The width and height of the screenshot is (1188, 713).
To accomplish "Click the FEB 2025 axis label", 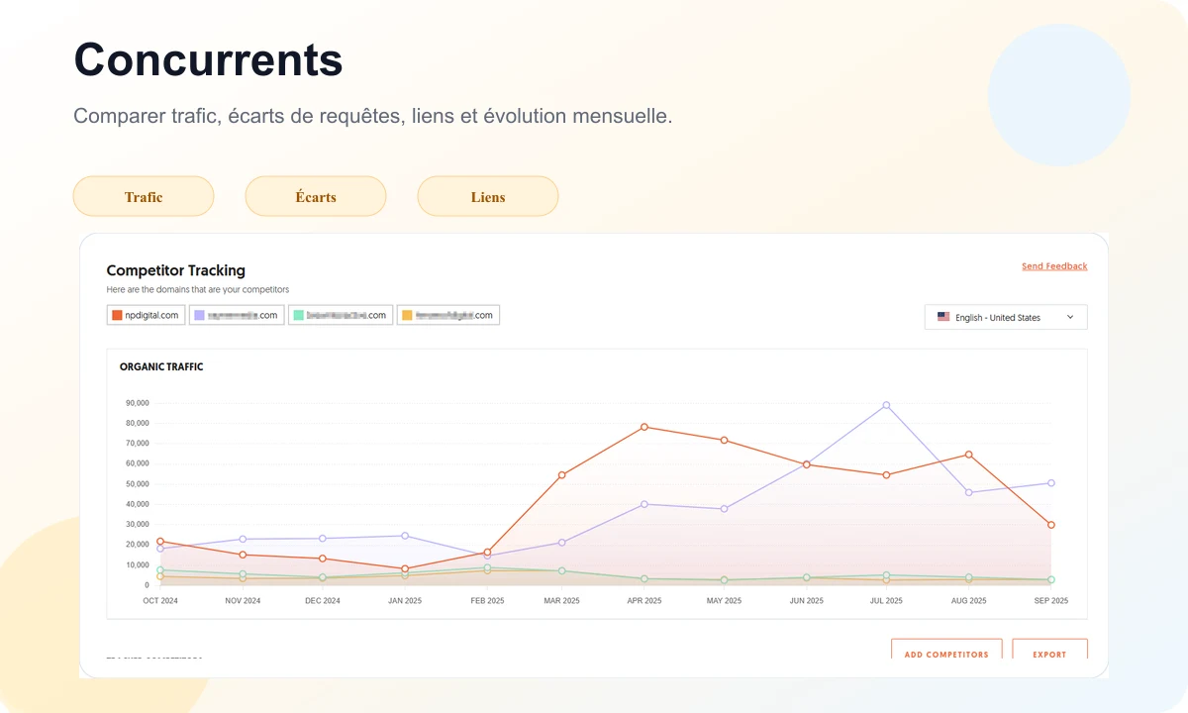I will tap(487, 601).
